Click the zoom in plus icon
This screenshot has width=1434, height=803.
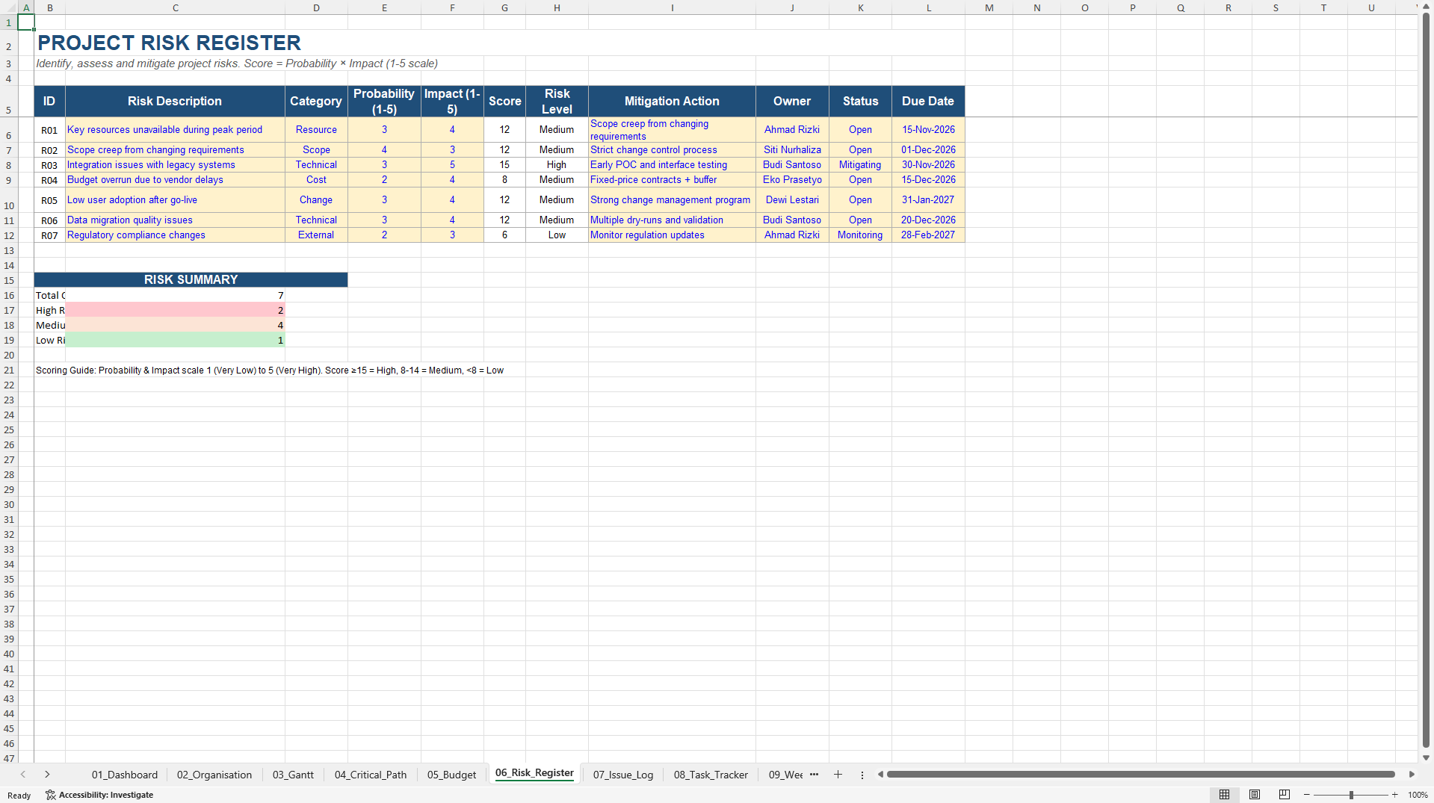1394,795
